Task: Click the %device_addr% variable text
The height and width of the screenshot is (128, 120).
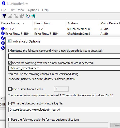Action: coord(65,79)
